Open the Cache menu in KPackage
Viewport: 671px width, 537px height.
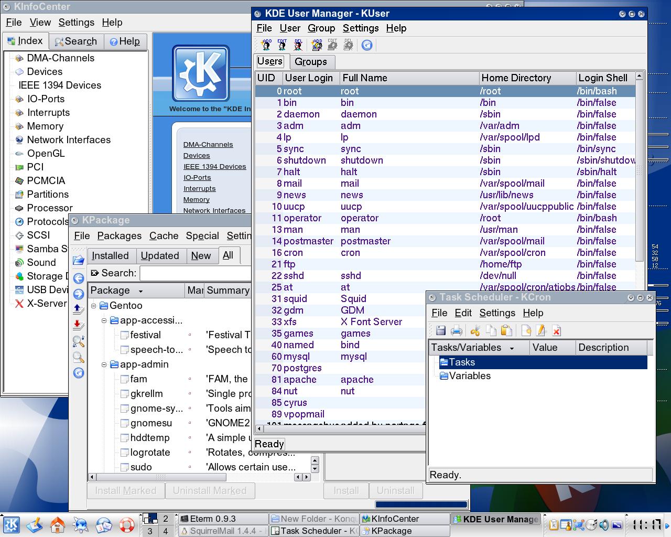[164, 235]
